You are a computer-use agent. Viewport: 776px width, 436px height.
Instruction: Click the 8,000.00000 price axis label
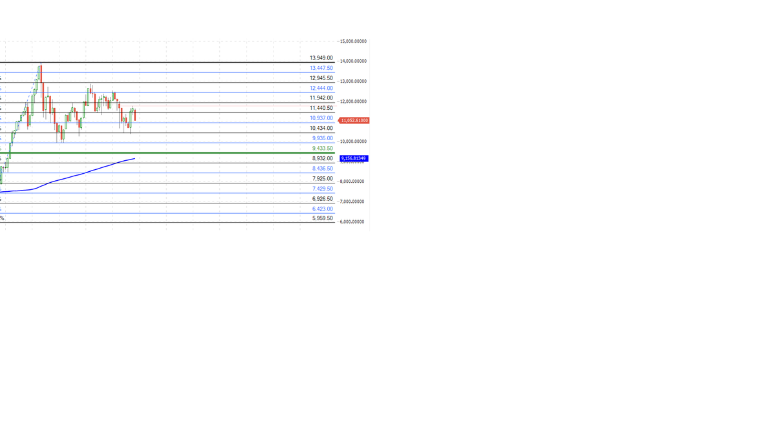coord(352,182)
